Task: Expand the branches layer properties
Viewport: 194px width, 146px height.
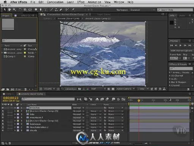Action: pyautogui.click(x=15, y=108)
